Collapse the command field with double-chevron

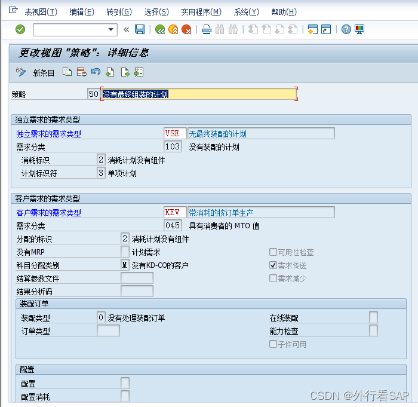point(127,30)
